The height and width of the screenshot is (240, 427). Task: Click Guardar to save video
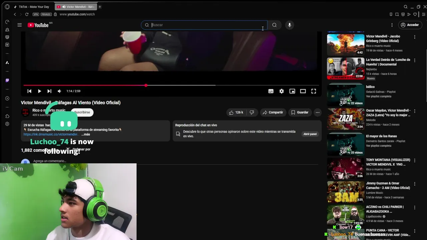pyautogui.click(x=300, y=112)
